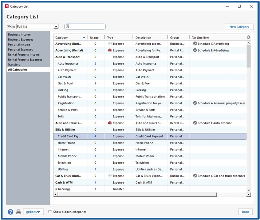Click business icon on Advertising (Business) row
This screenshot has height=220, width=260.
tap(110, 44)
